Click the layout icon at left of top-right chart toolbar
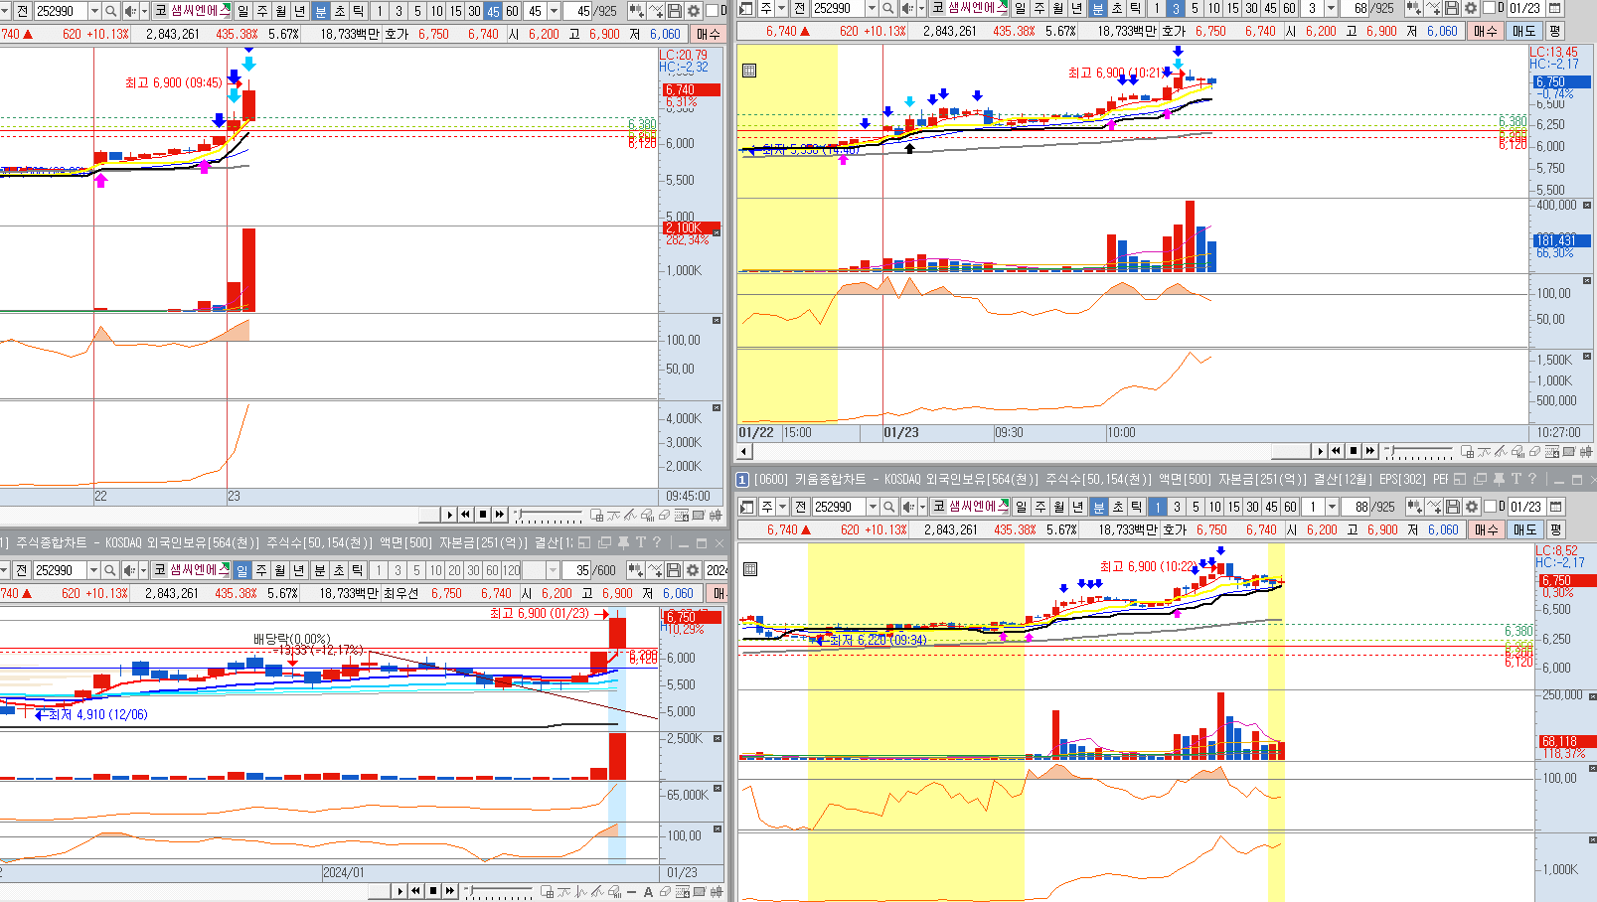 [x=746, y=8]
